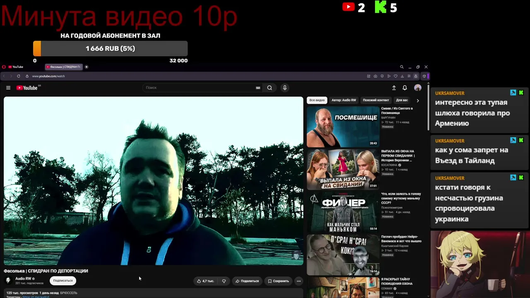Bookmark the page with the heart icon
Screen dimensions: 530x298
pos(395,76)
